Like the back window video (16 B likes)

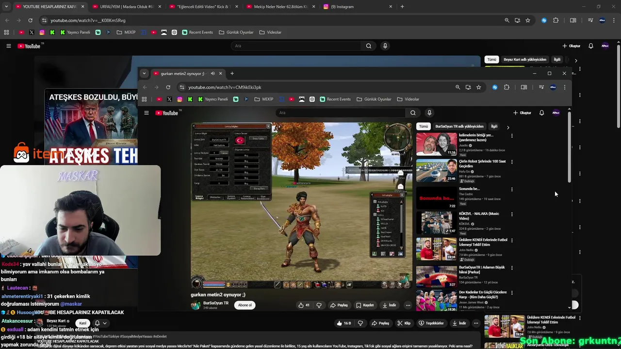pos(344,323)
